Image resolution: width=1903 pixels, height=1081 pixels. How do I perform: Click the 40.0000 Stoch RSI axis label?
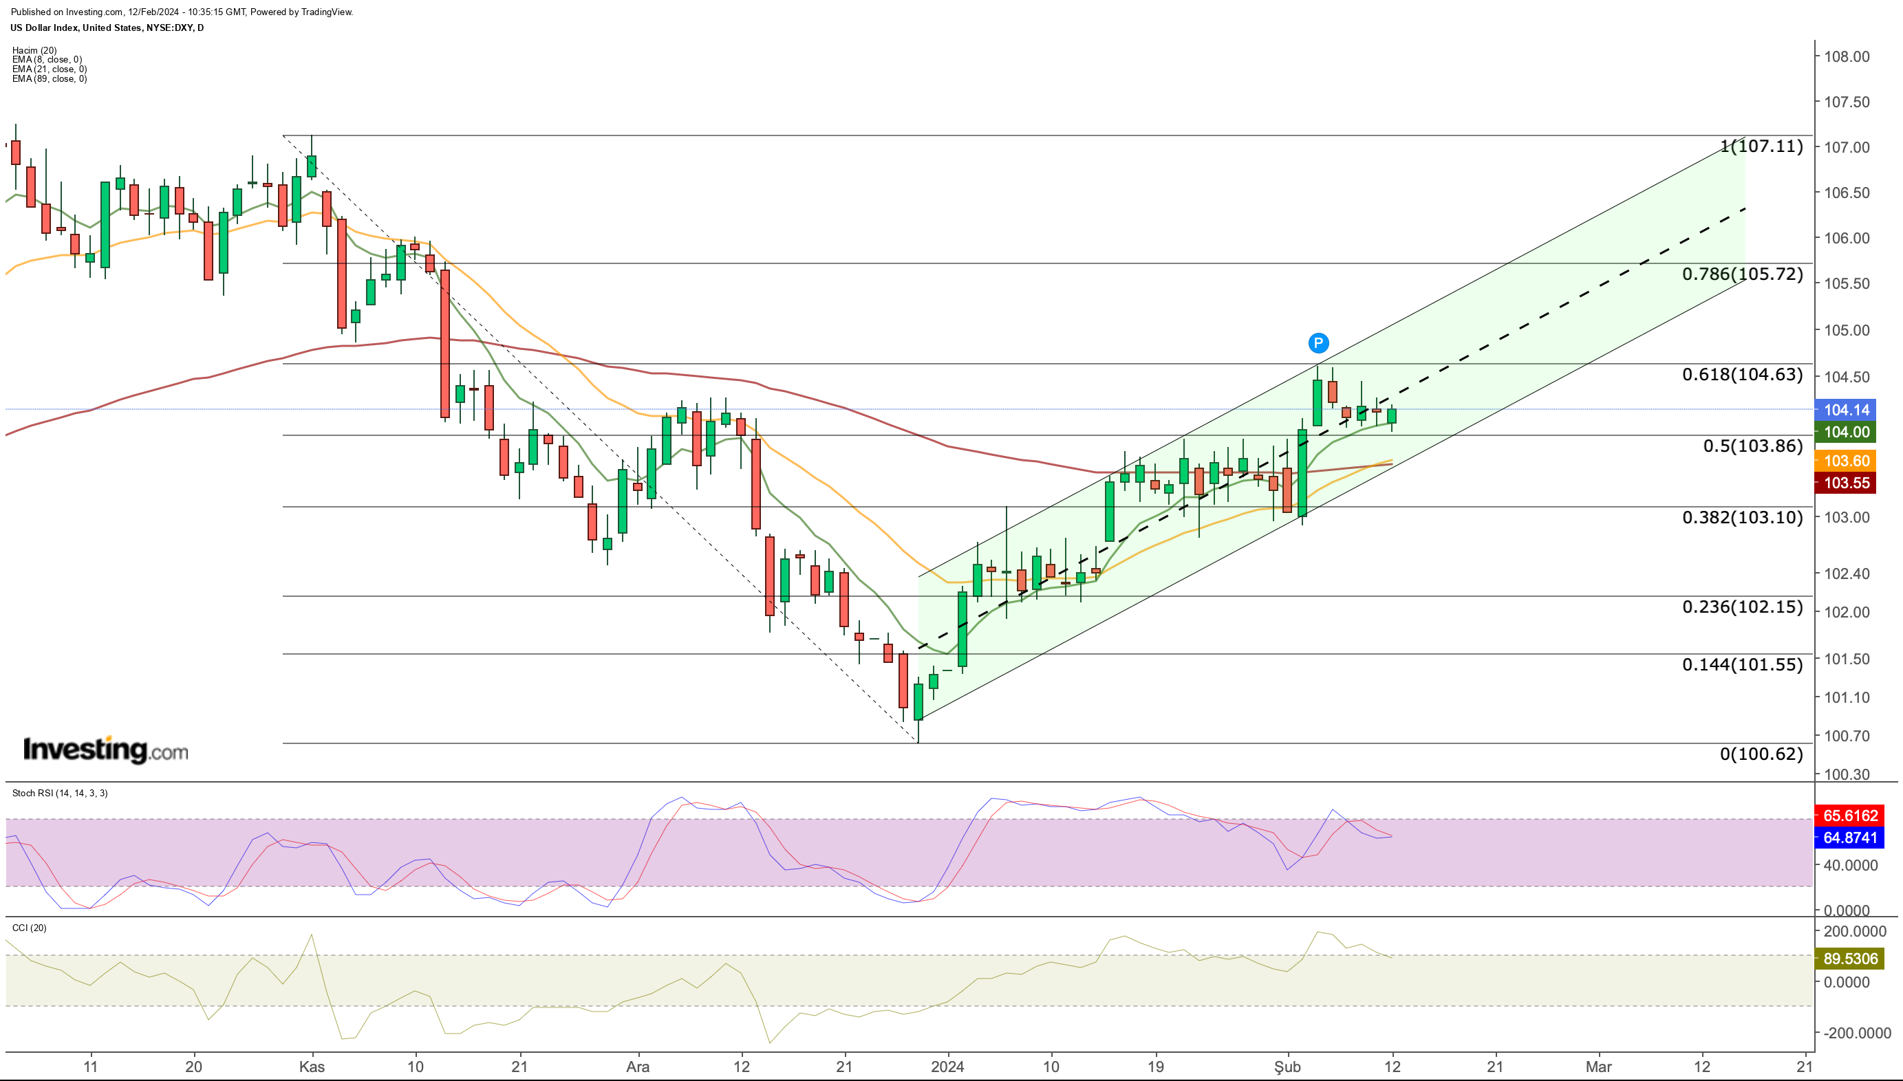click(1849, 866)
